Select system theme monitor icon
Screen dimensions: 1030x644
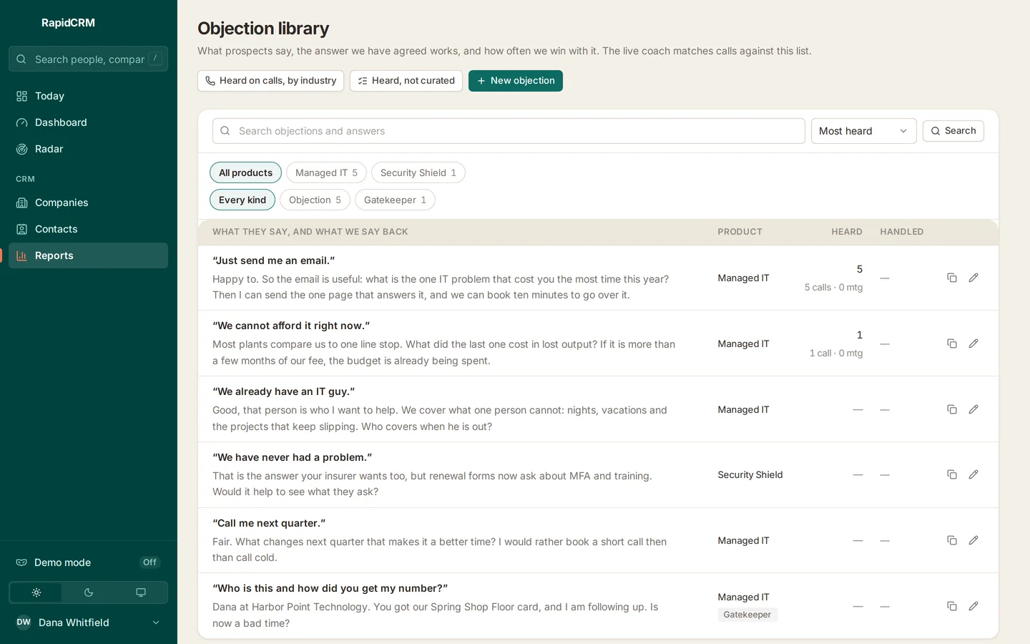pos(141,592)
